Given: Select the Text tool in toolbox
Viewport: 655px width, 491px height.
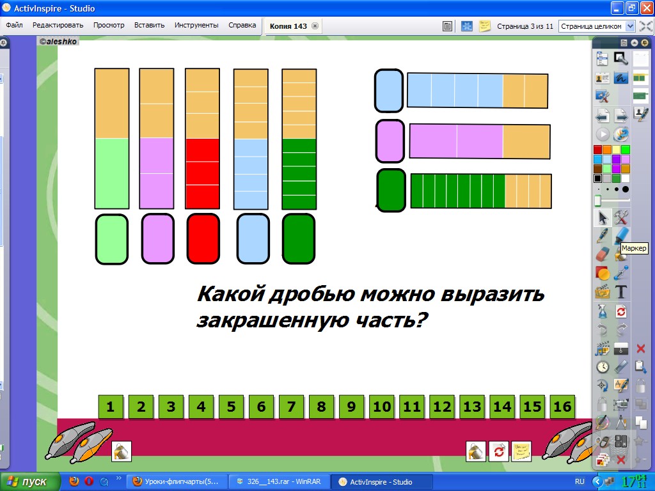Looking at the screenshot, I should click(621, 292).
